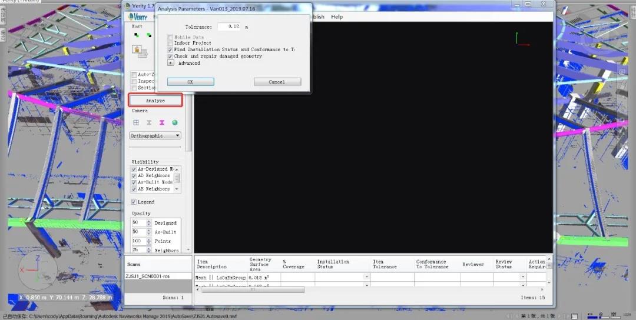
Task: Click the Verity logo icon
Action: pos(138,17)
